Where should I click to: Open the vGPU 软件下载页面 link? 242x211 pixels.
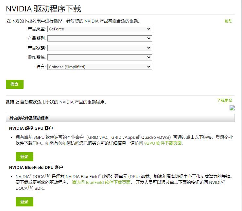tap(163, 143)
